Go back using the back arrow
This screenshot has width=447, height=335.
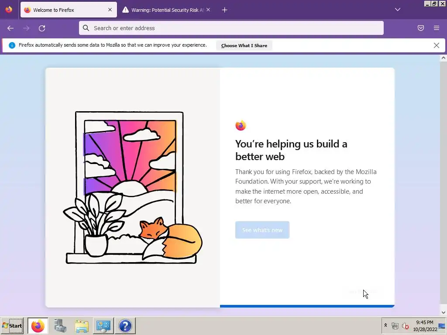pos(10,28)
